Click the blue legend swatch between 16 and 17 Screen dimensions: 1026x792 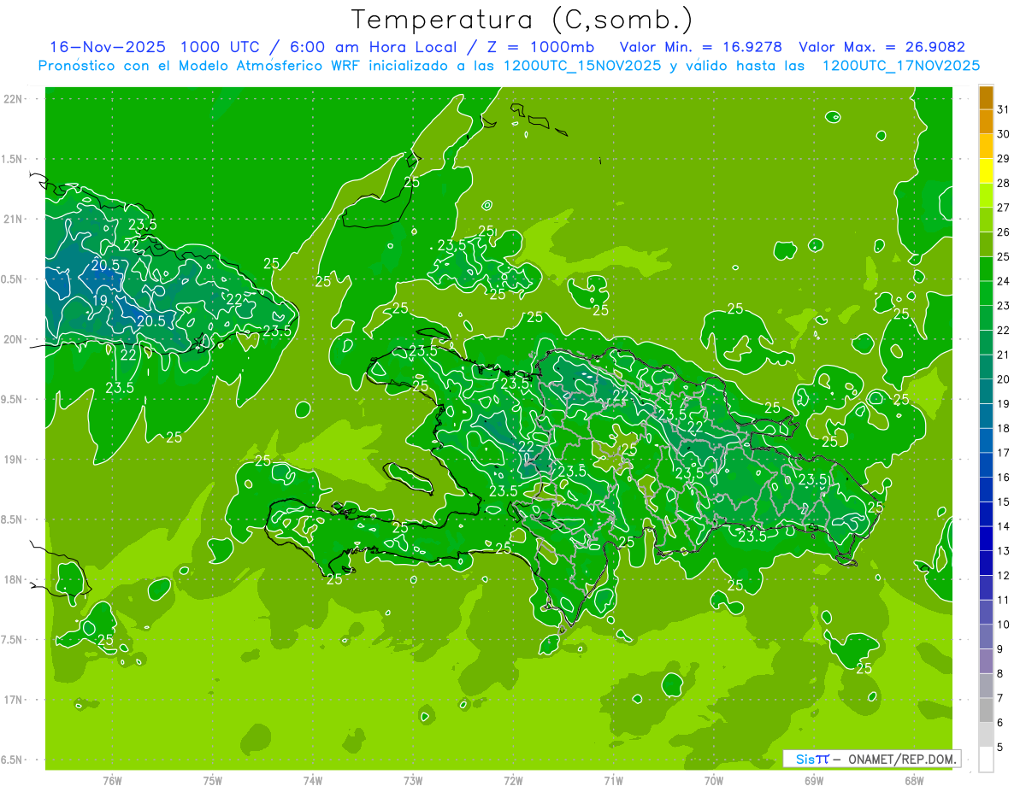pyautogui.click(x=986, y=466)
